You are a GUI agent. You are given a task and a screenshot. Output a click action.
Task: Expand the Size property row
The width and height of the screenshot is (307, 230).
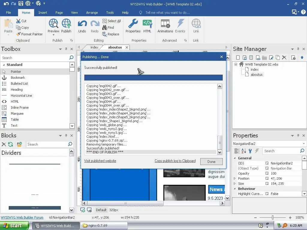point(235,184)
